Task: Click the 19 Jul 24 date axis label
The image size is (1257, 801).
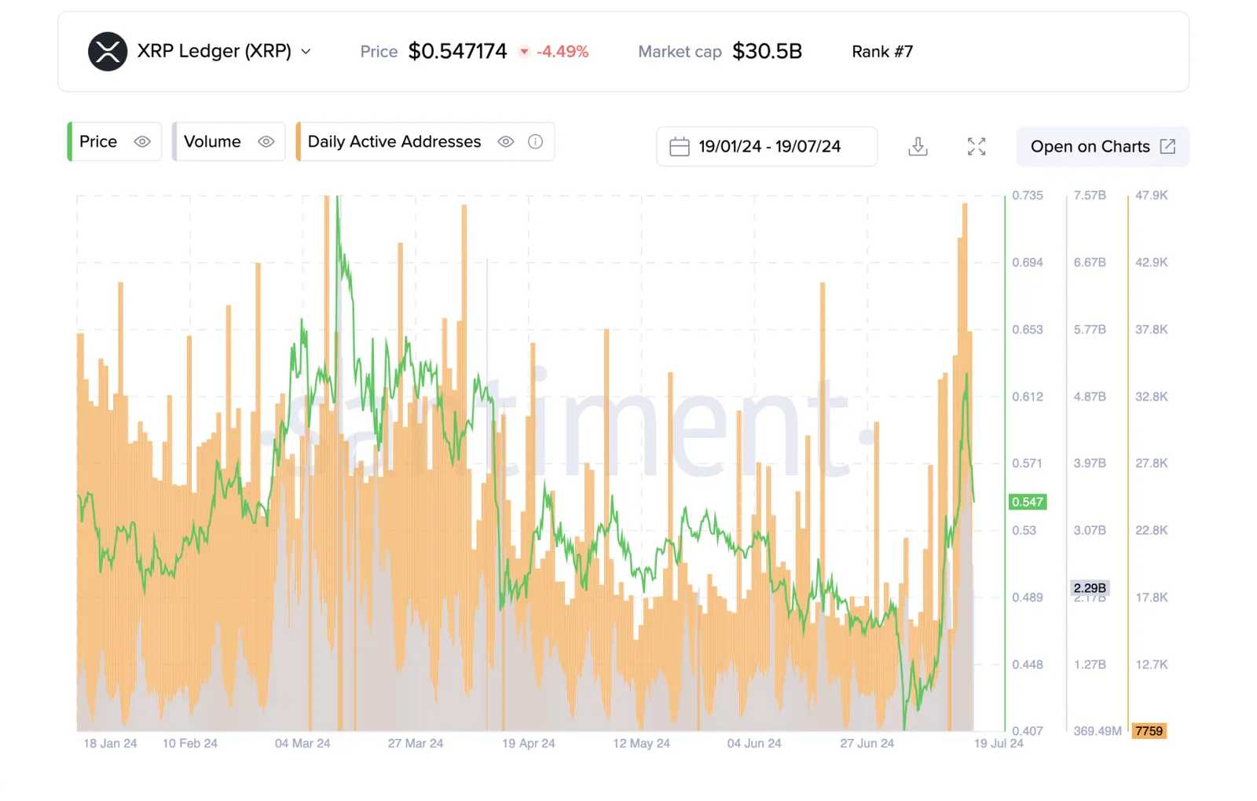Action: pos(999,744)
